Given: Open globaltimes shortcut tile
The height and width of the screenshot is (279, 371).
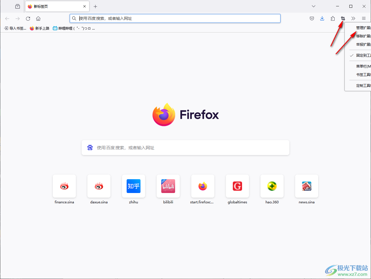Looking at the screenshot, I should pos(237,186).
